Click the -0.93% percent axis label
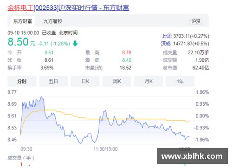This screenshot has width=232, height=168. point(201,128)
